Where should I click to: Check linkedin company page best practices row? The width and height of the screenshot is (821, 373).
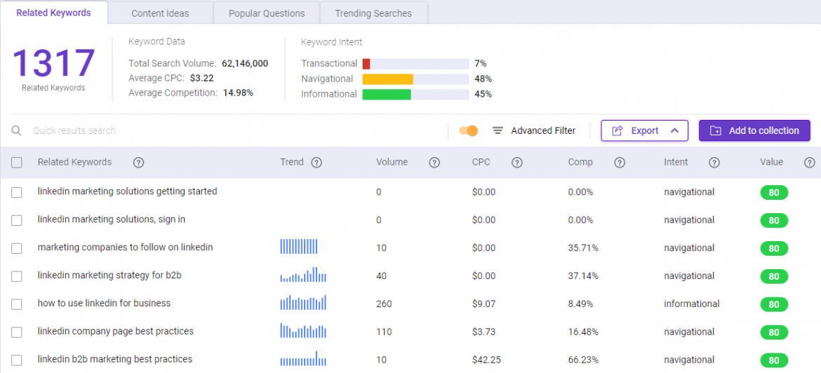click(x=17, y=332)
